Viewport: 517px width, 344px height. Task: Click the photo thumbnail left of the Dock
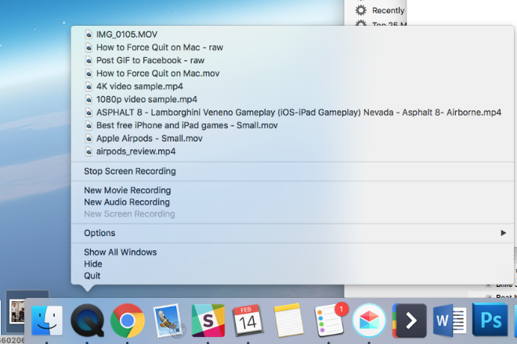click(x=16, y=311)
